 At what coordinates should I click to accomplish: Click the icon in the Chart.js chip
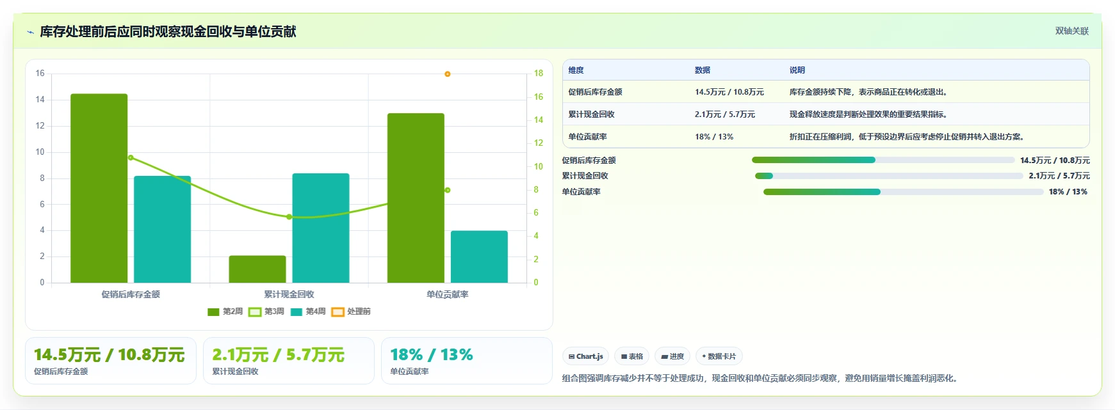click(571, 357)
